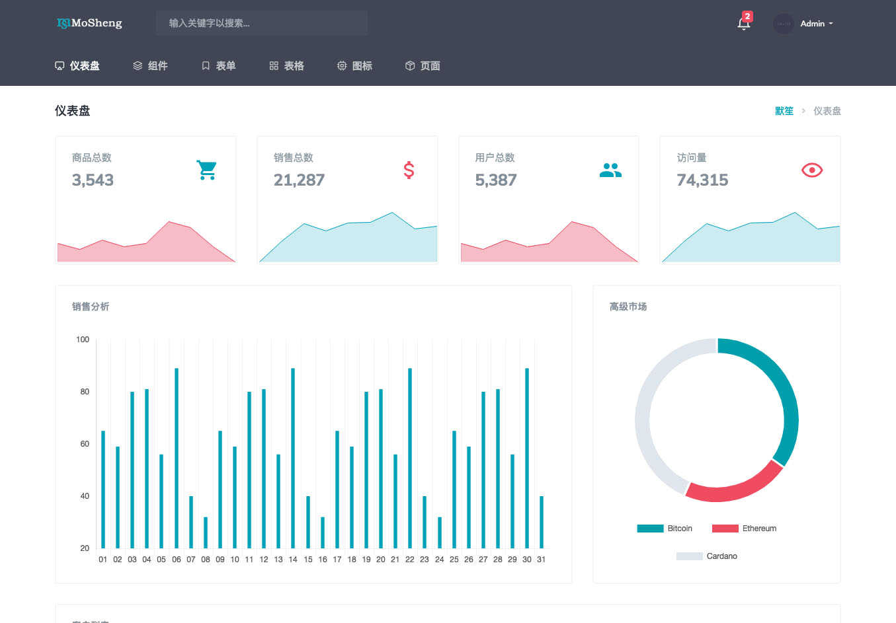Focus the keyword search input field

(262, 23)
